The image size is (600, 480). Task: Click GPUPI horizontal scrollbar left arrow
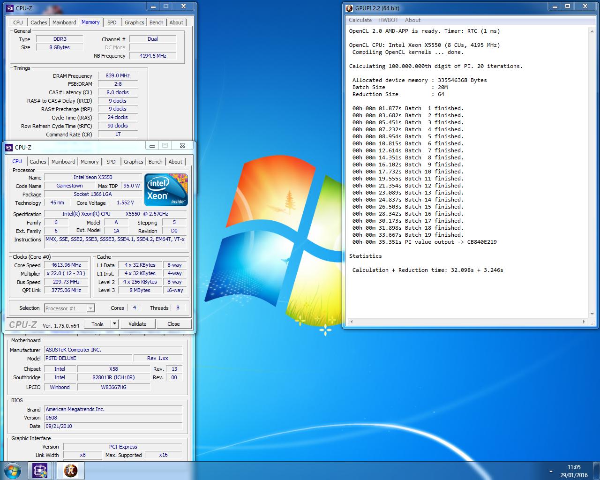(x=351, y=322)
